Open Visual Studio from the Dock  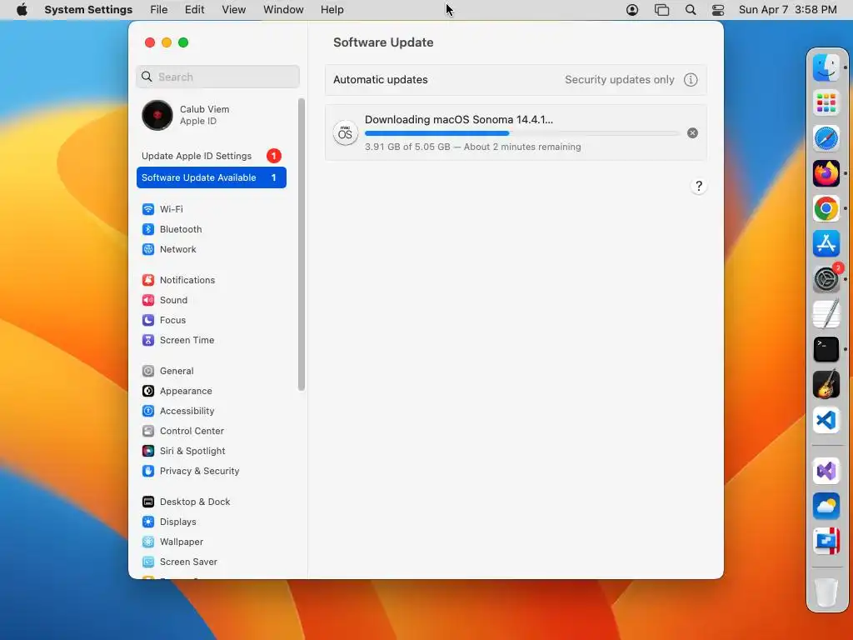click(826, 471)
